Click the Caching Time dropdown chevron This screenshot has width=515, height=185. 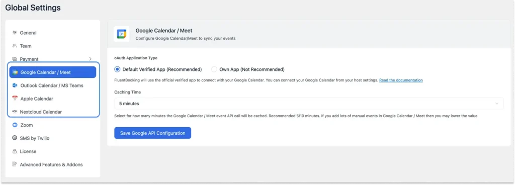click(496, 104)
